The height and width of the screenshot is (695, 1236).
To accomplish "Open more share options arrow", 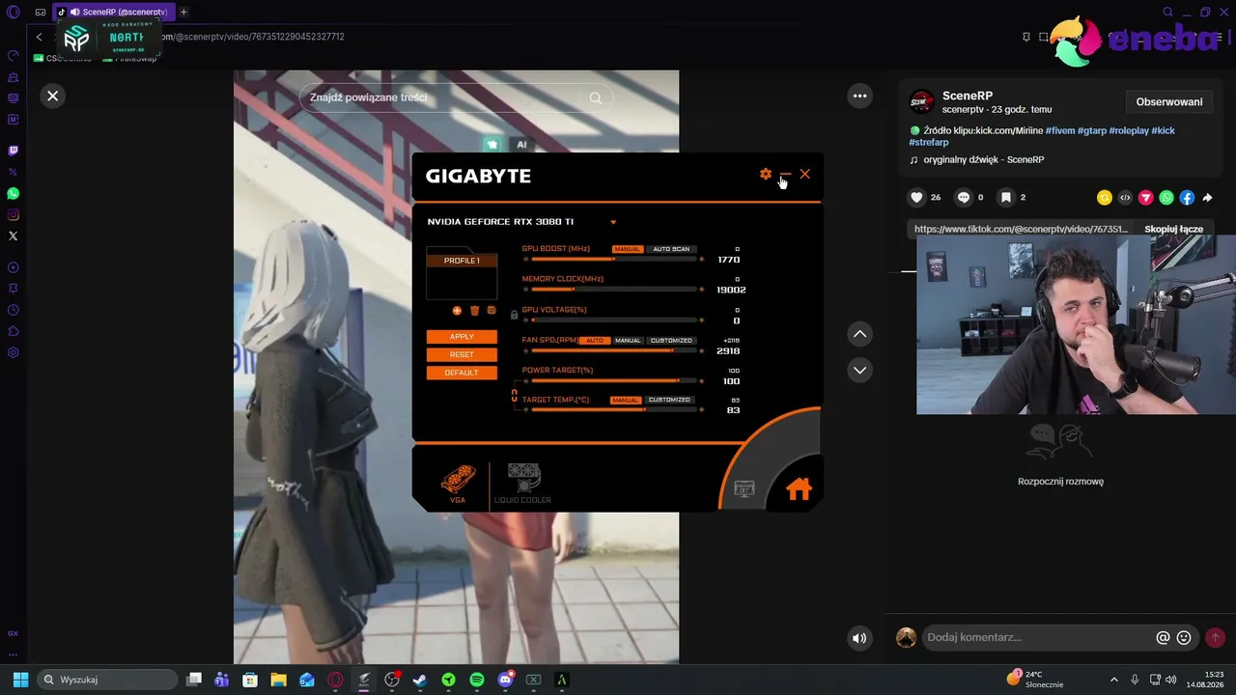I will [x=1207, y=198].
